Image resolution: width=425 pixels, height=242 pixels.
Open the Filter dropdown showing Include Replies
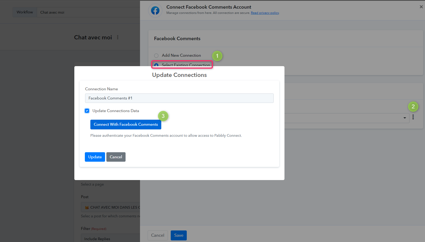coord(110,238)
